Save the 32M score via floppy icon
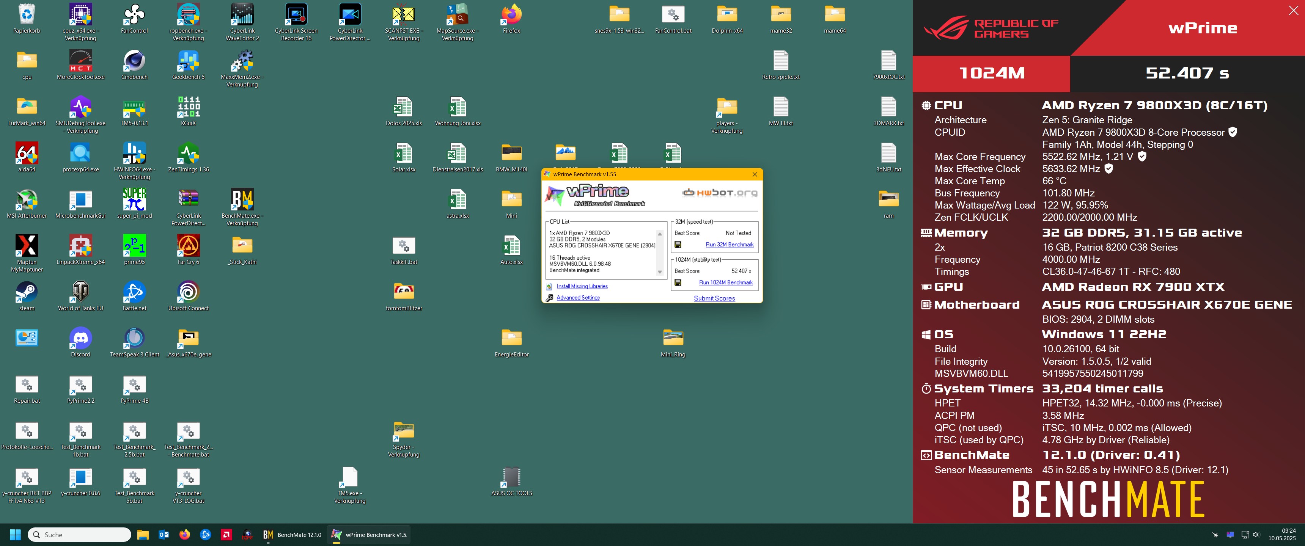Image resolution: width=1305 pixels, height=546 pixels. 678,245
